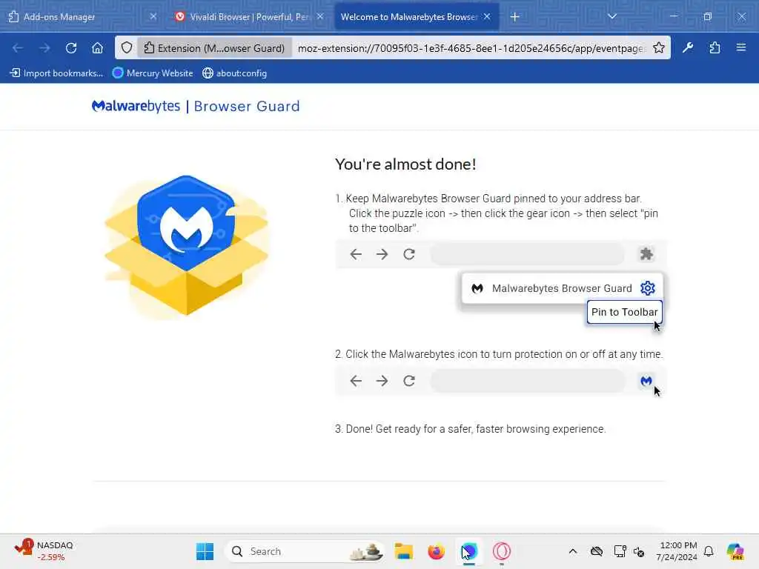Open the NASDAQ stock widget
Image resolution: width=759 pixels, height=569 pixels.
[44, 551]
